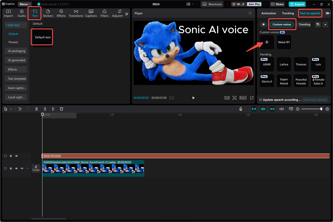Screen dimensions: 333x222
Task: Click the zoom-in magnifier on timeline toolbar
Action: pyautogui.click(x=327, y=109)
